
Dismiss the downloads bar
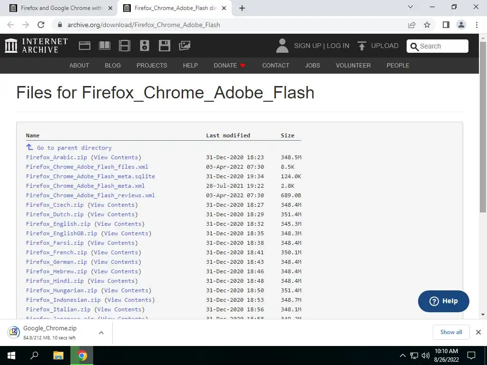point(478,332)
